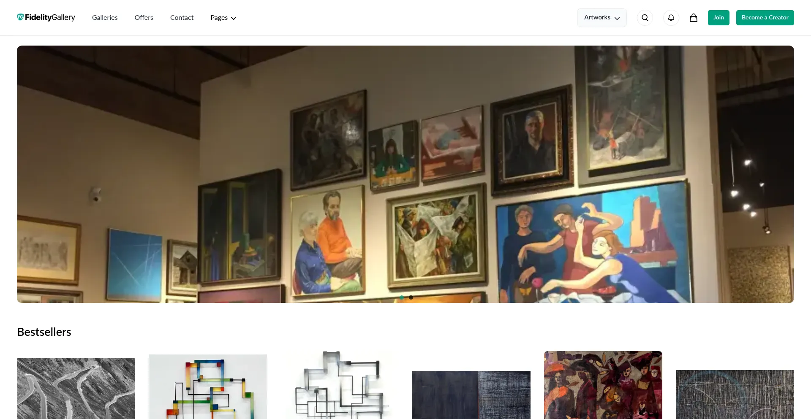Click the Become a Creator button

tap(765, 18)
